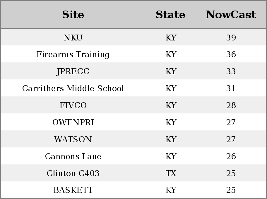Select the NowCast value 28
This screenshot has height=199, width=267.
tap(231, 105)
